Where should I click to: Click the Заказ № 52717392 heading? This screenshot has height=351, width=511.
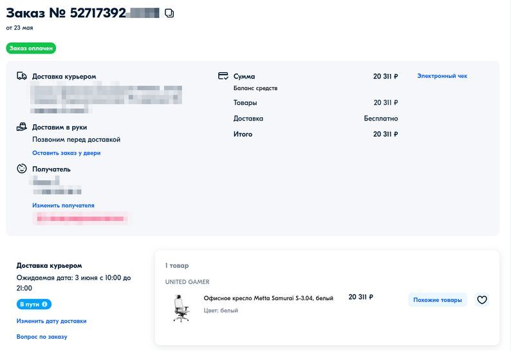66,13
